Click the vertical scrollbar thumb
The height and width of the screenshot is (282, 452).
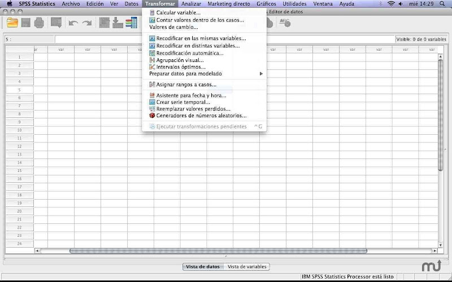441,115
